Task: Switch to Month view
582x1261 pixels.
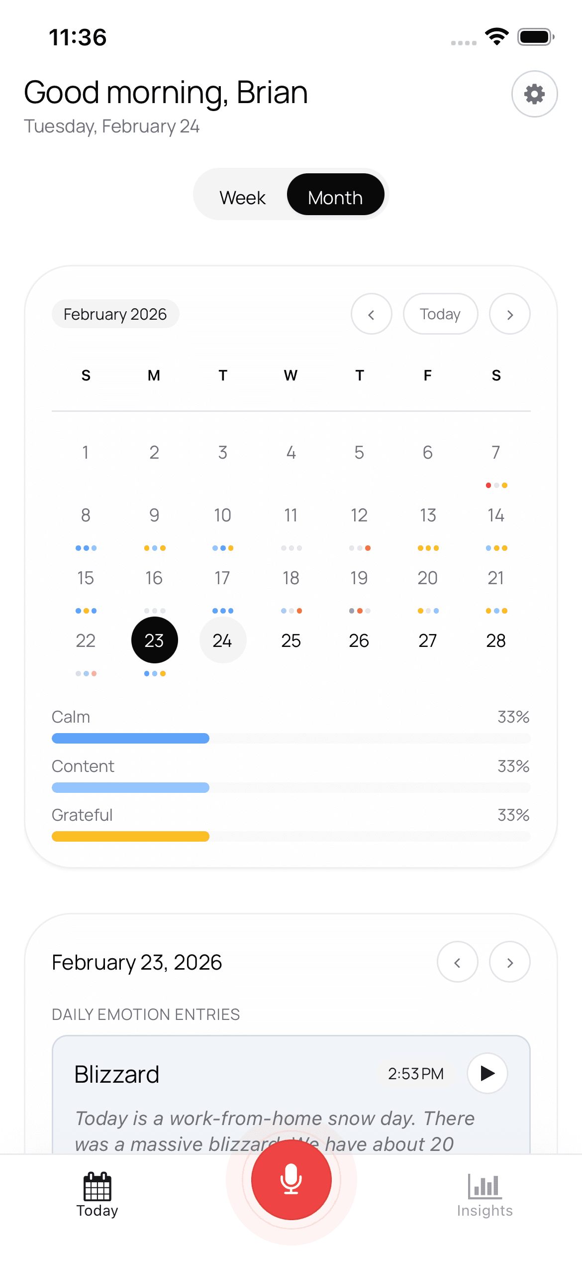Action: (x=335, y=197)
